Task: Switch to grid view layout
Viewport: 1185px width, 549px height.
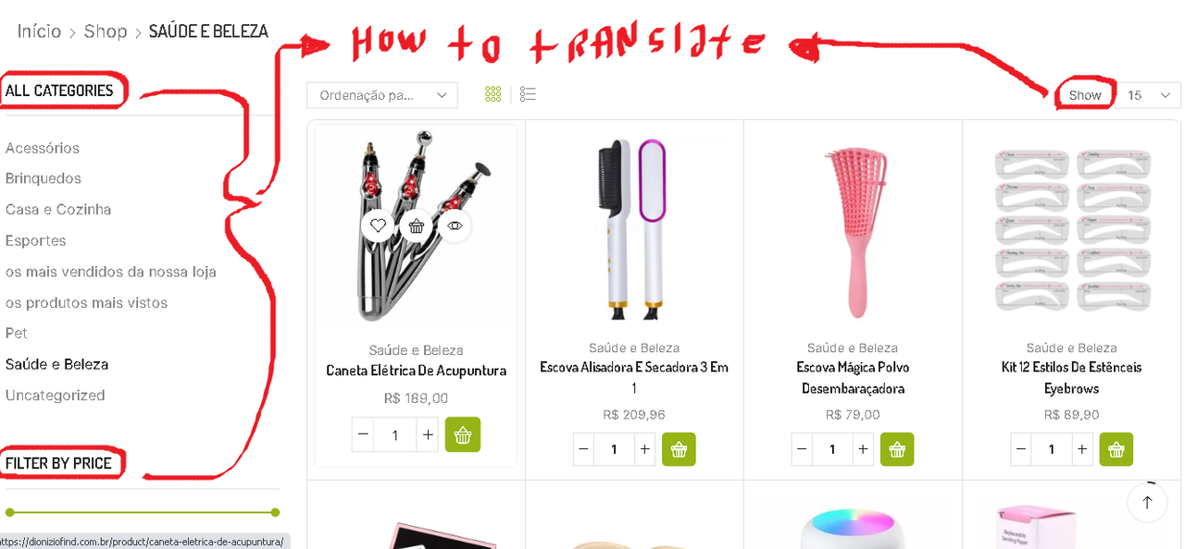Action: 493,94
